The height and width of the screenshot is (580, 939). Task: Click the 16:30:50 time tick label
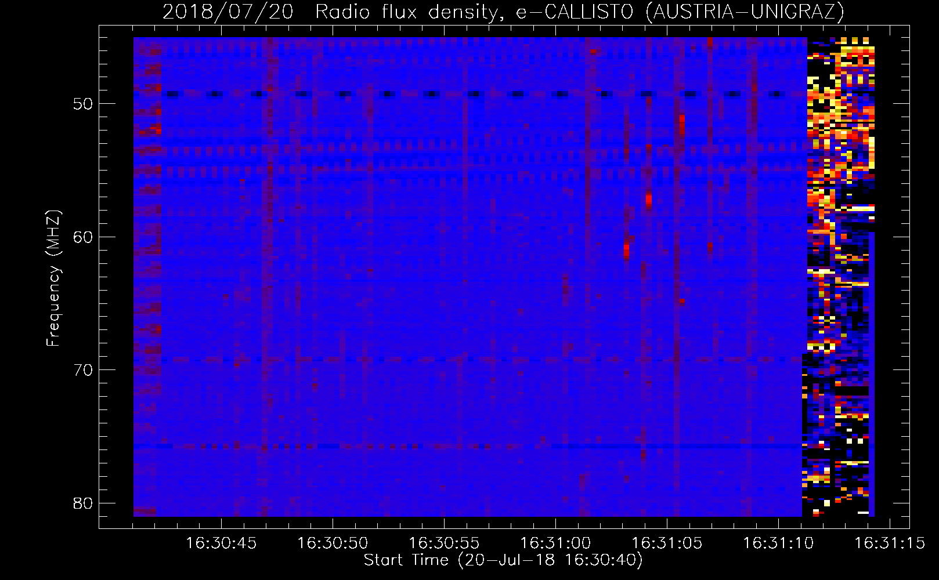(x=333, y=543)
